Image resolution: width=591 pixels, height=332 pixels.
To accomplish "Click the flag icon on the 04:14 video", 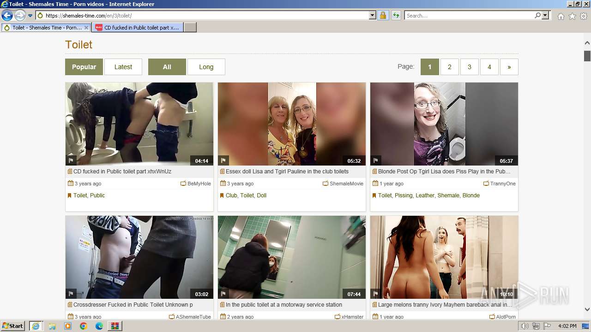I will tap(71, 160).
